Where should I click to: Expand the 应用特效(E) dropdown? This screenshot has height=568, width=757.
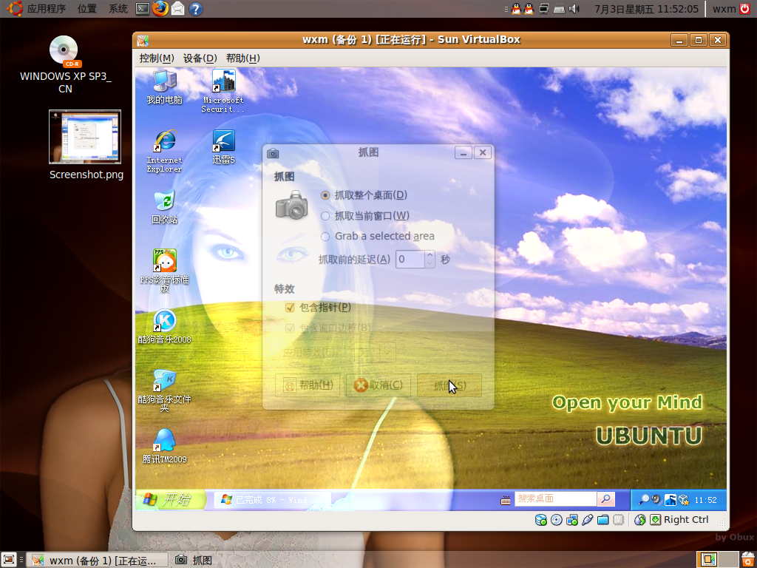tap(375, 353)
